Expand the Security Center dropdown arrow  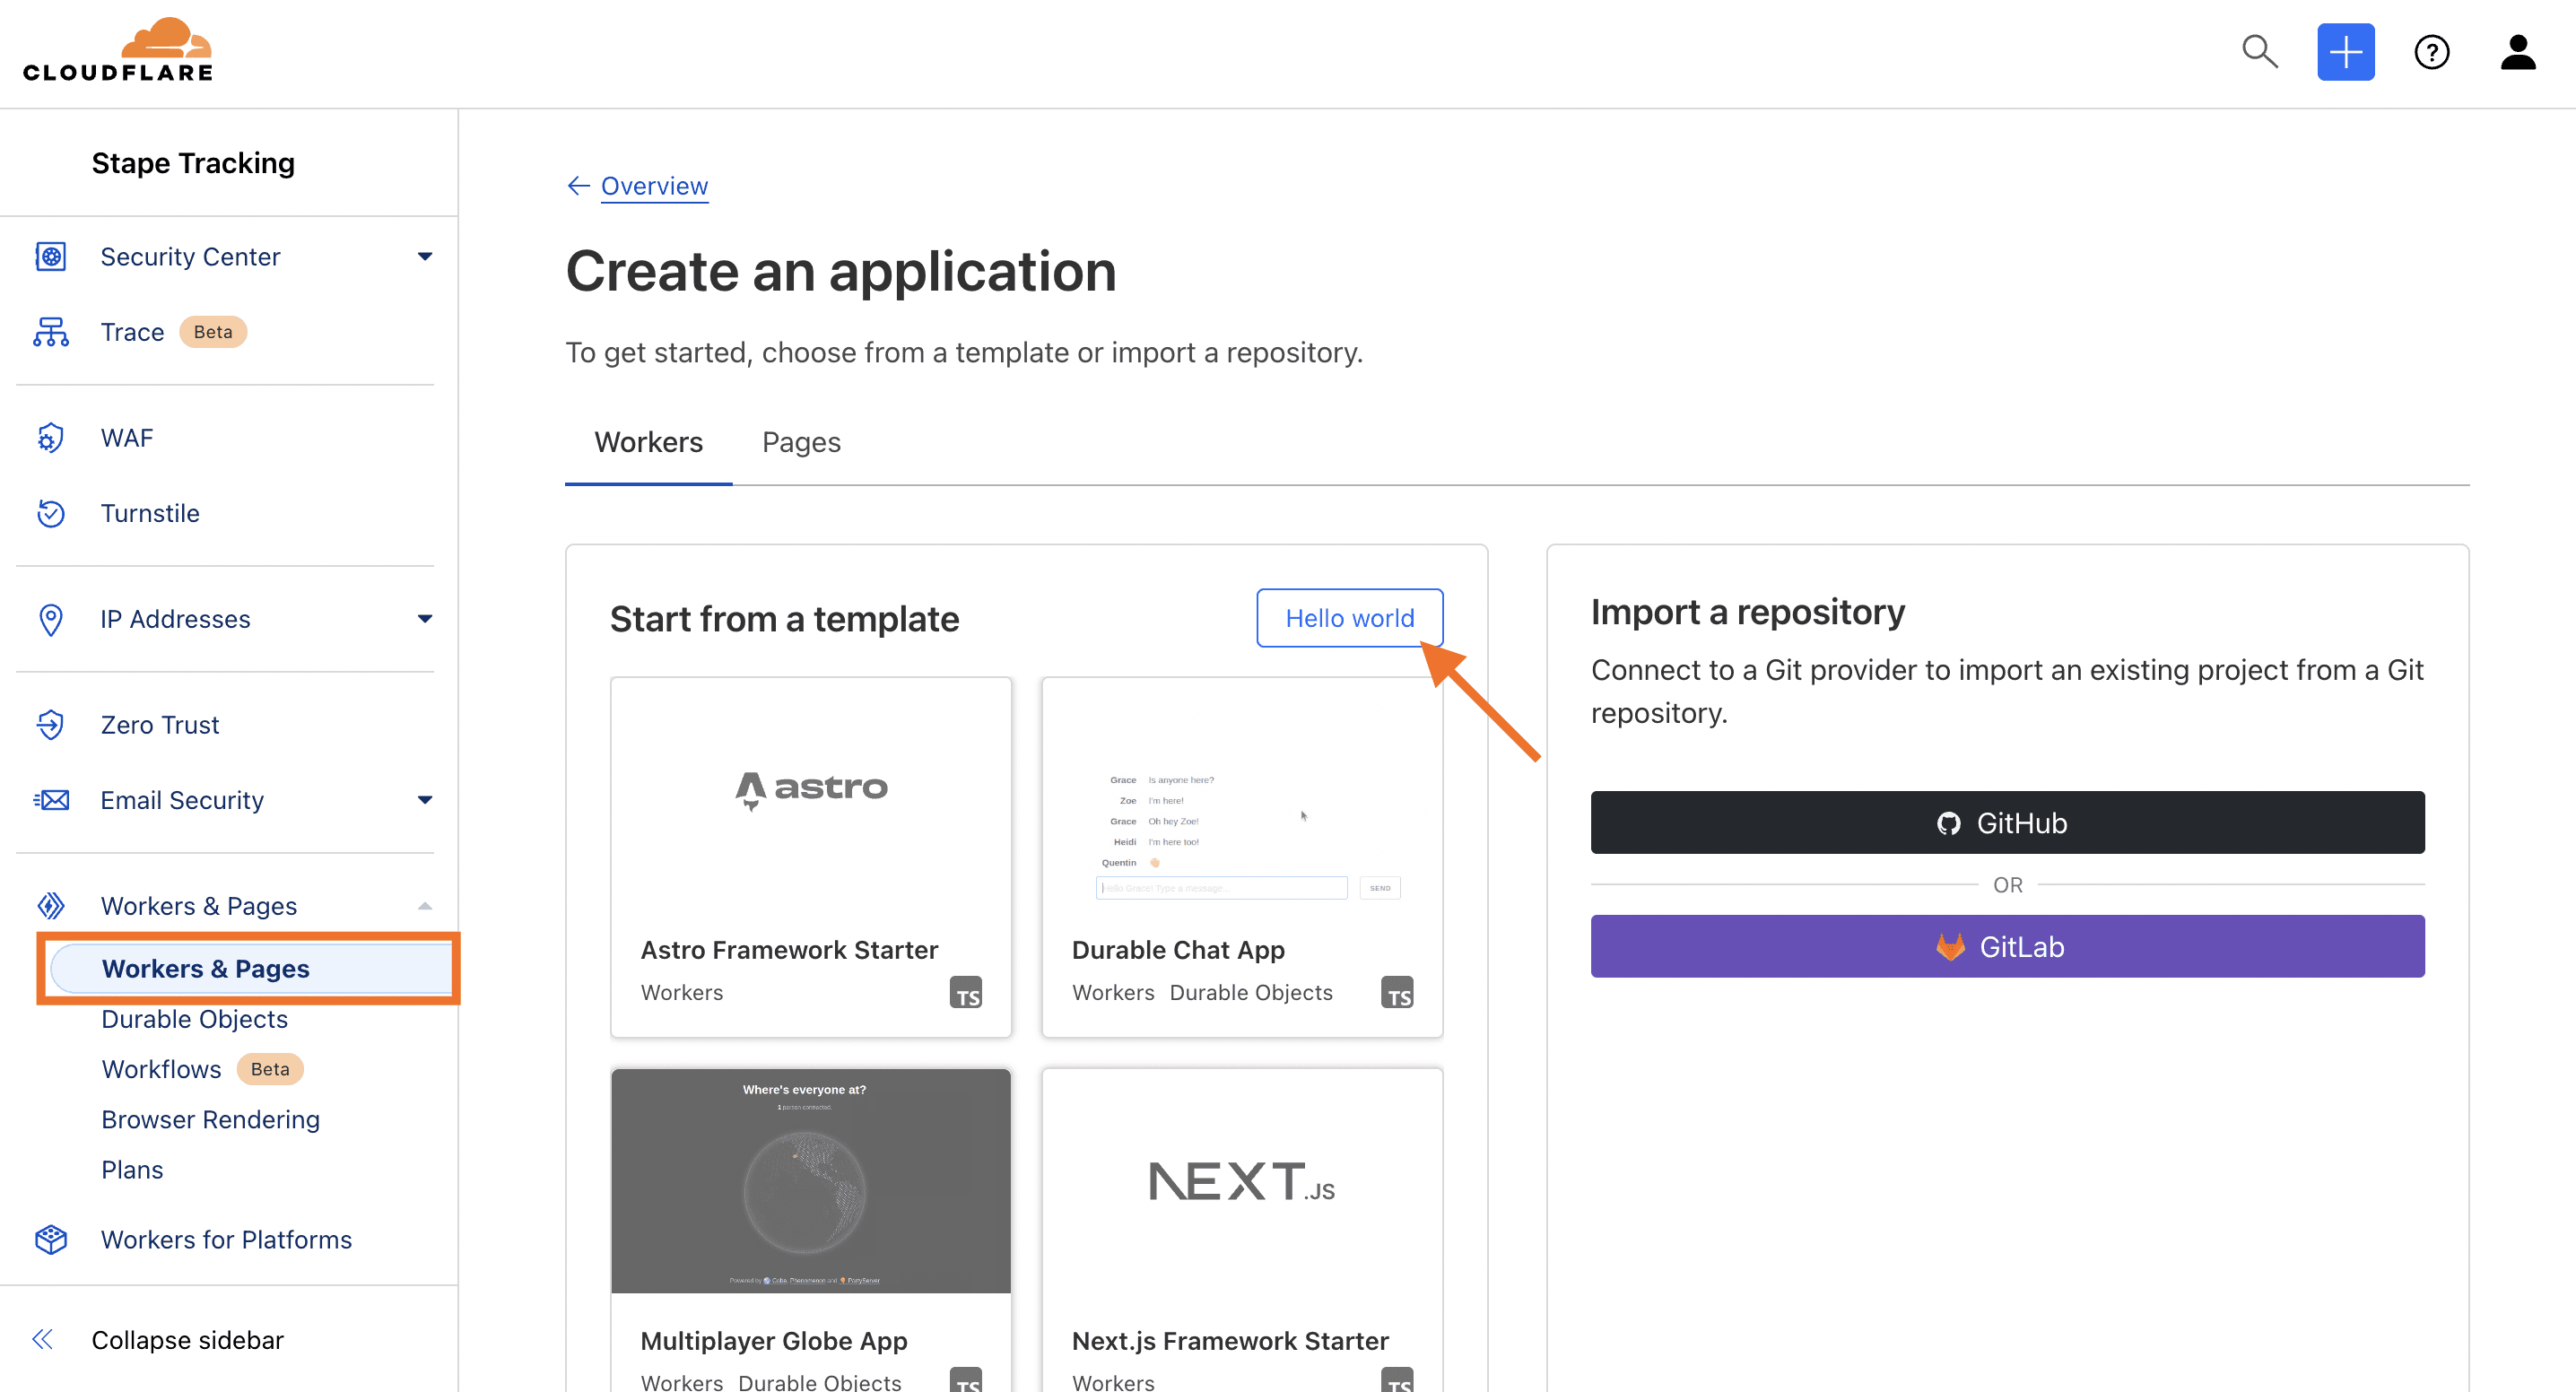click(425, 256)
